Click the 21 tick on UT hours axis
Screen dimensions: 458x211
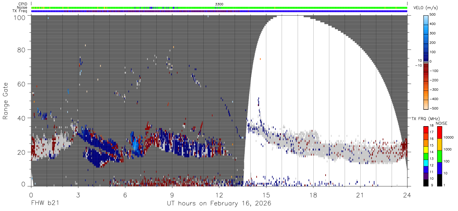(x=360, y=195)
